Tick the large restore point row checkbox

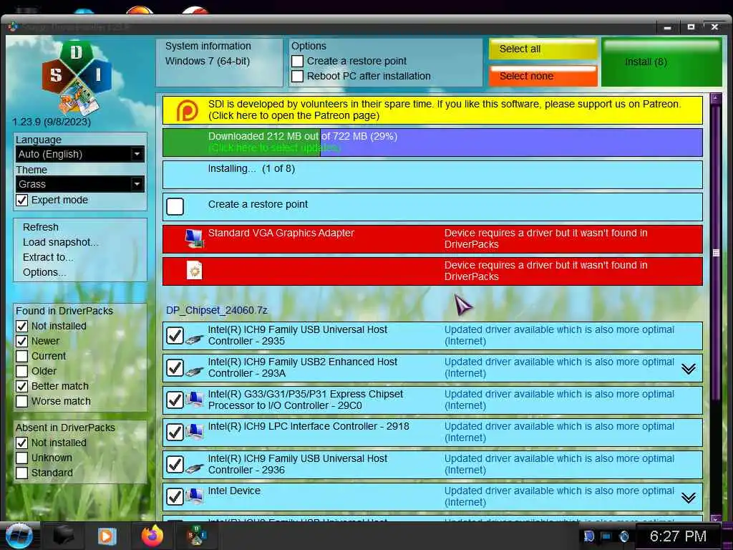[175, 206]
